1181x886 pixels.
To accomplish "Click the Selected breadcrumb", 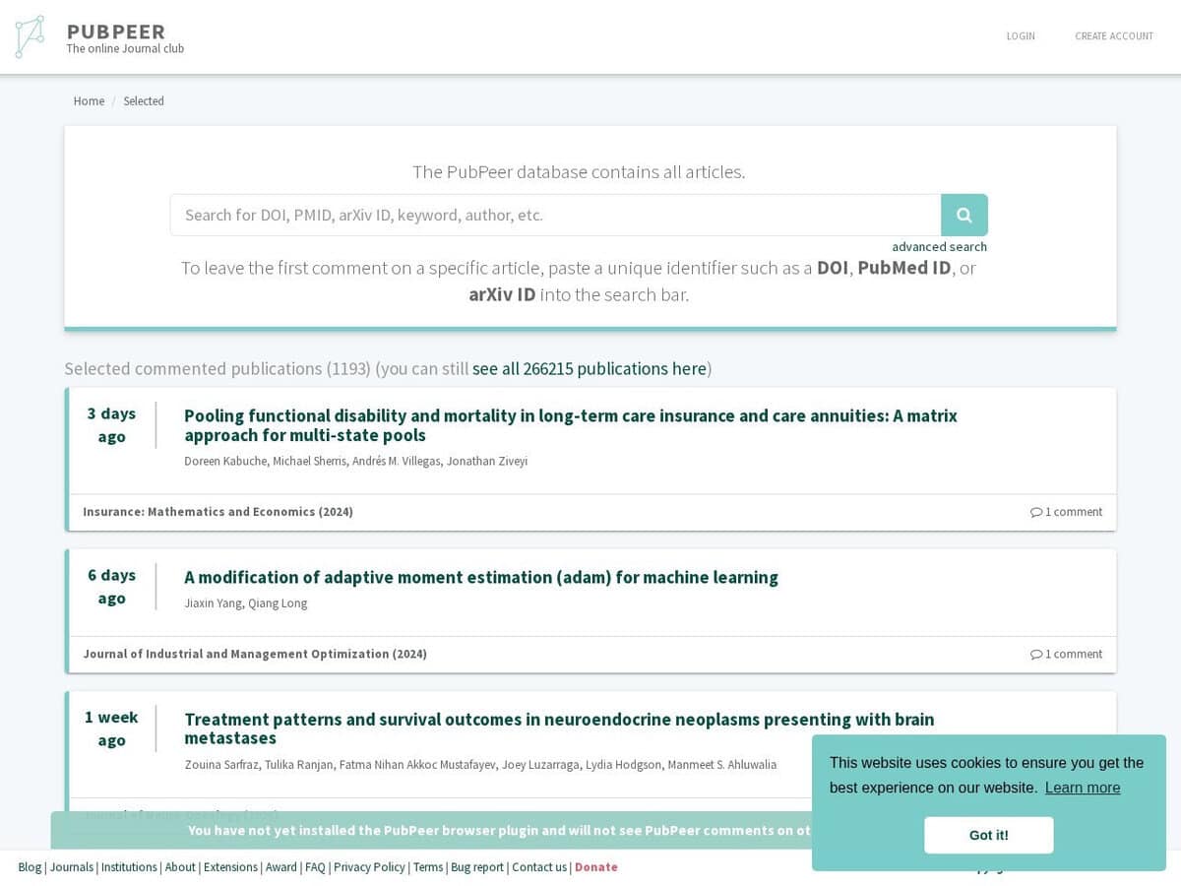I will pos(144,101).
